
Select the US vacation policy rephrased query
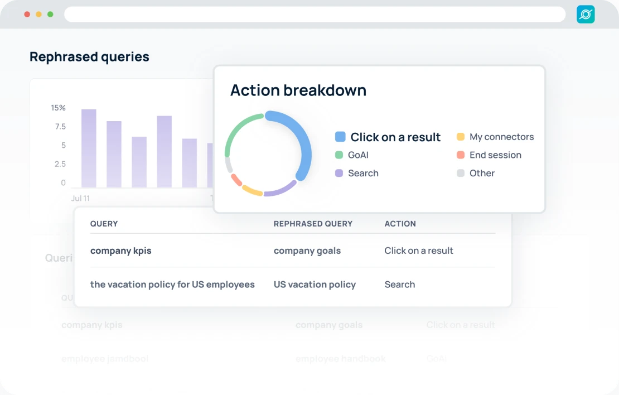click(315, 285)
